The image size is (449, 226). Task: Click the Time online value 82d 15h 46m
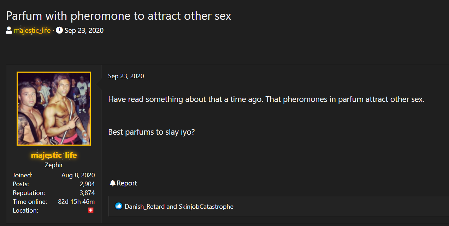76,202
